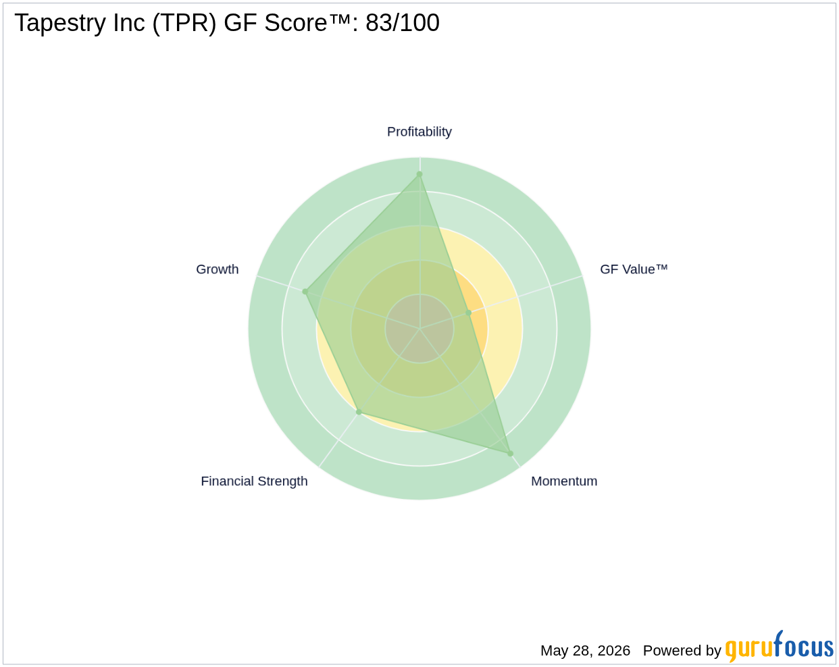Click the center of the radar chart

click(419, 329)
